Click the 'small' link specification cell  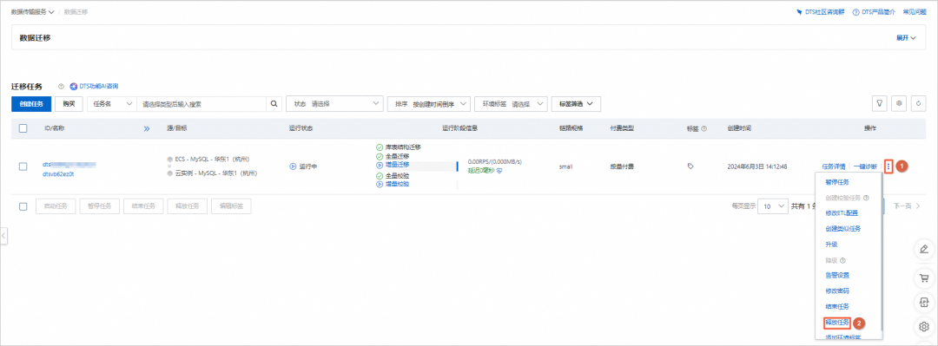(x=566, y=166)
